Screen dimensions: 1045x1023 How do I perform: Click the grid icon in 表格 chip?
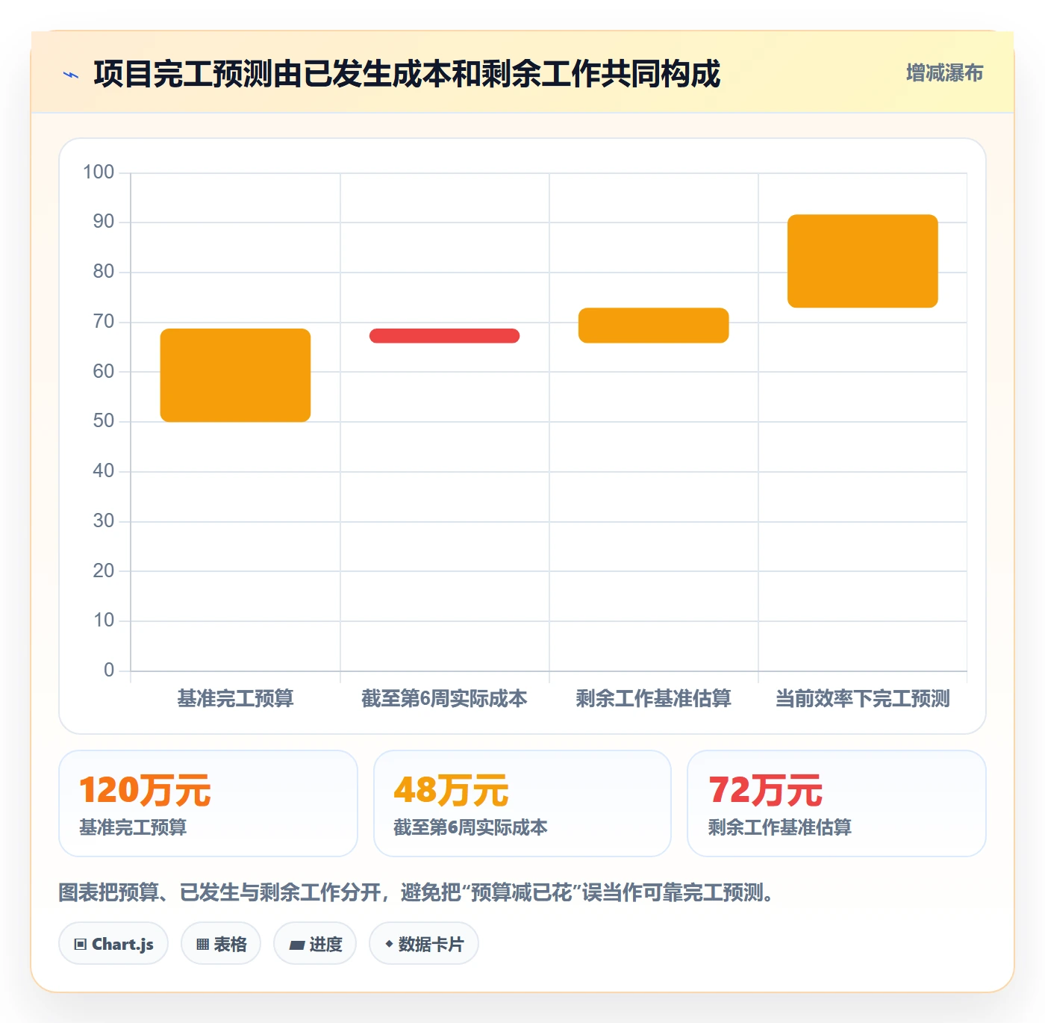(202, 945)
